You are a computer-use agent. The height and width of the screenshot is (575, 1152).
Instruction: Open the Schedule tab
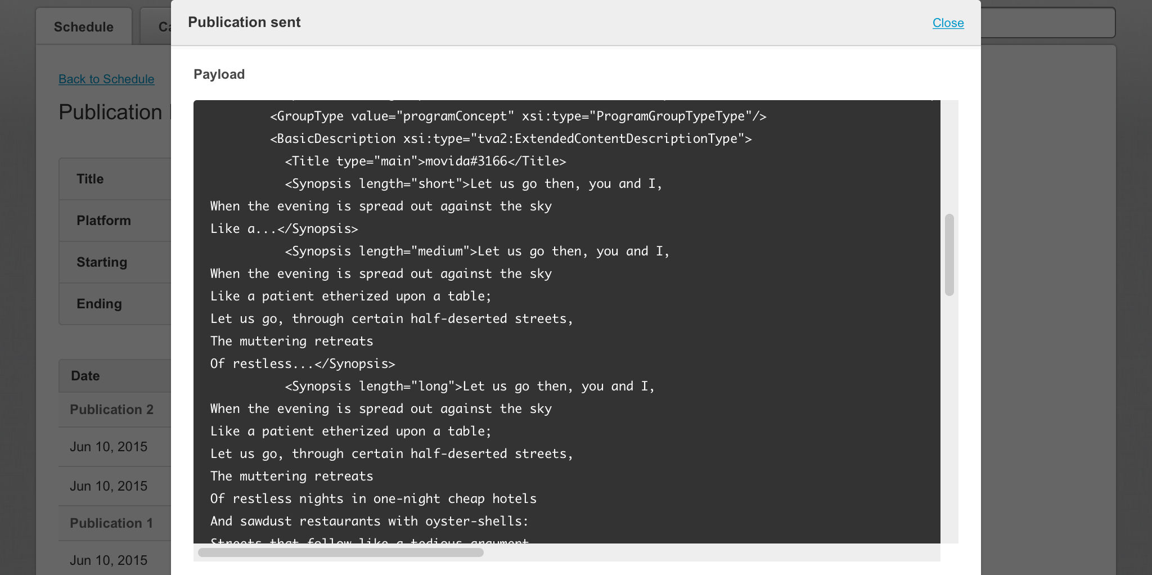point(84,27)
